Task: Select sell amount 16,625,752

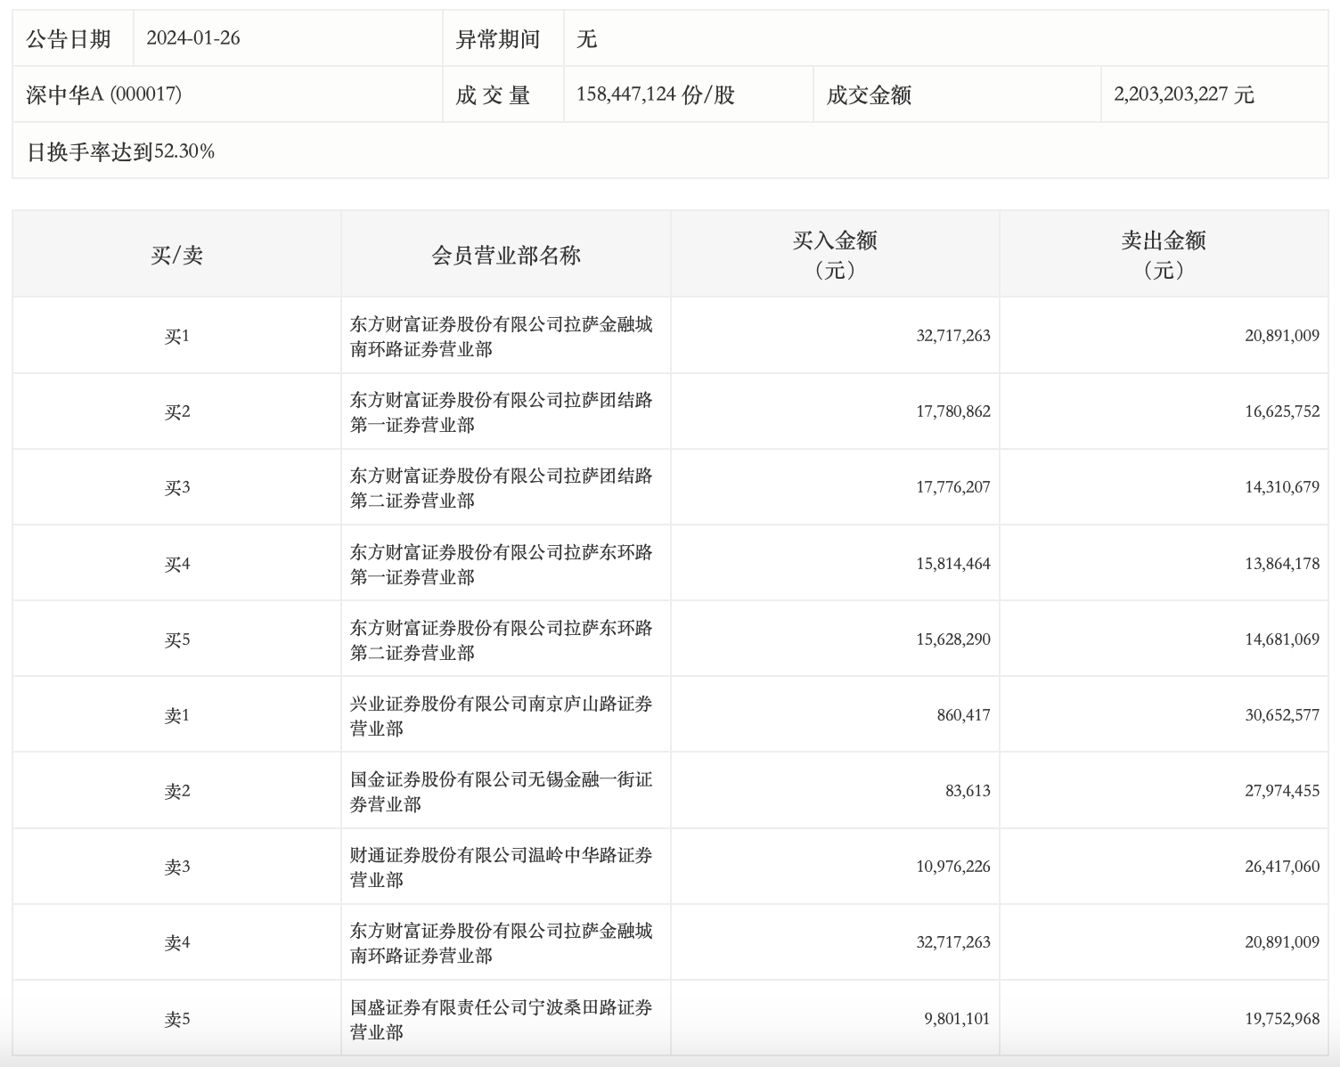Action: (1282, 411)
